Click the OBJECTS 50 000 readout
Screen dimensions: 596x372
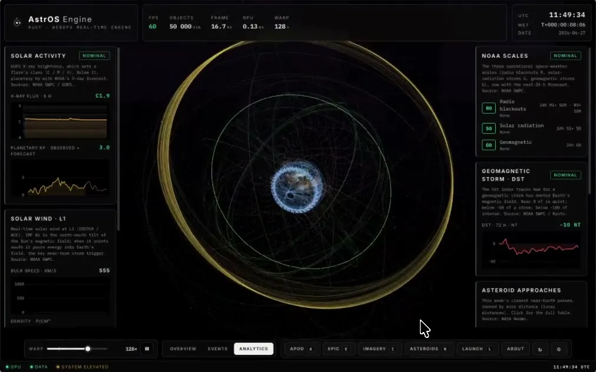click(185, 22)
